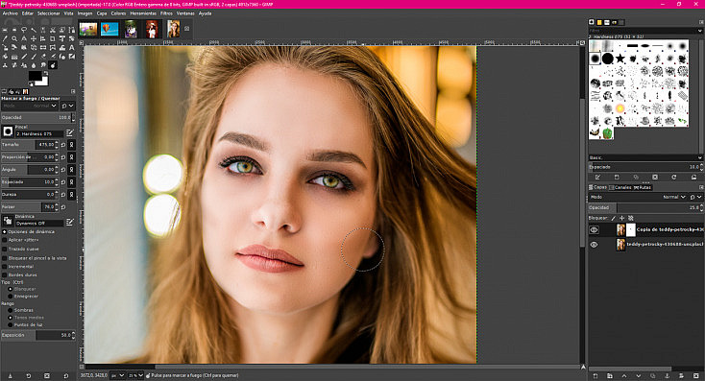Enable the 'Incremental' checkbox

pyautogui.click(x=5, y=266)
